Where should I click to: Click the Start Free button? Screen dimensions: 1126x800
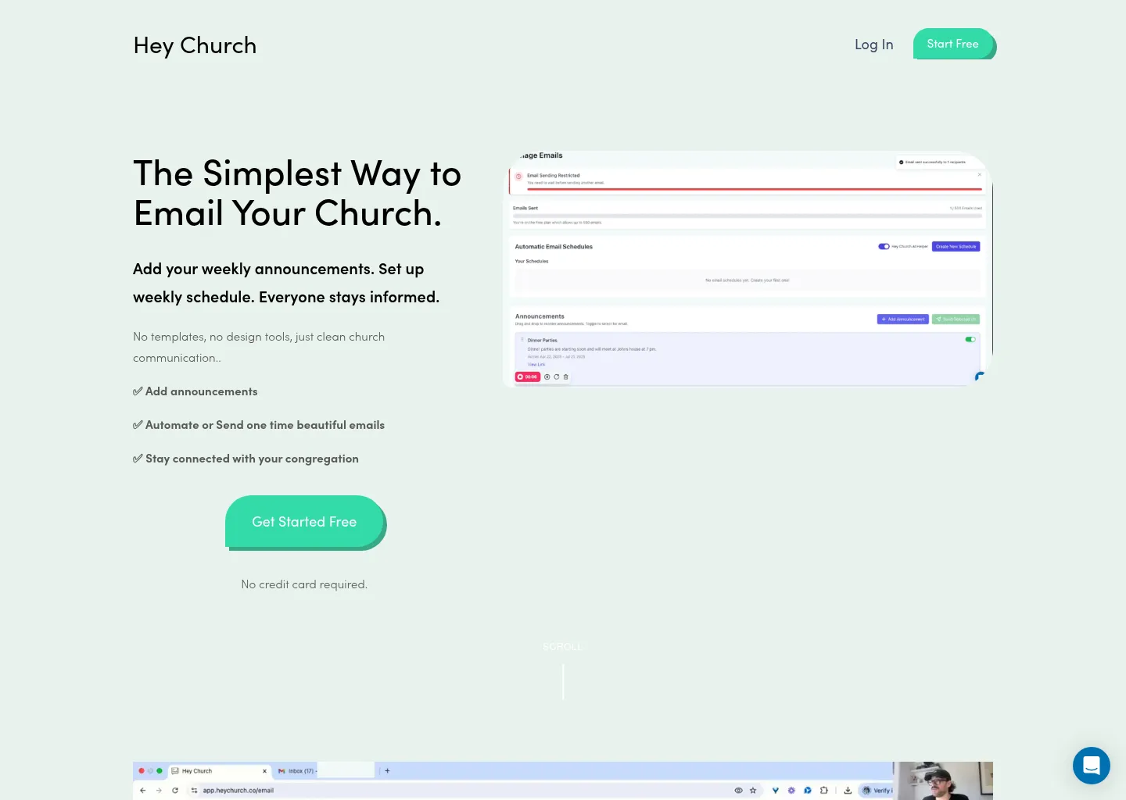pyautogui.click(x=953, y=44)
